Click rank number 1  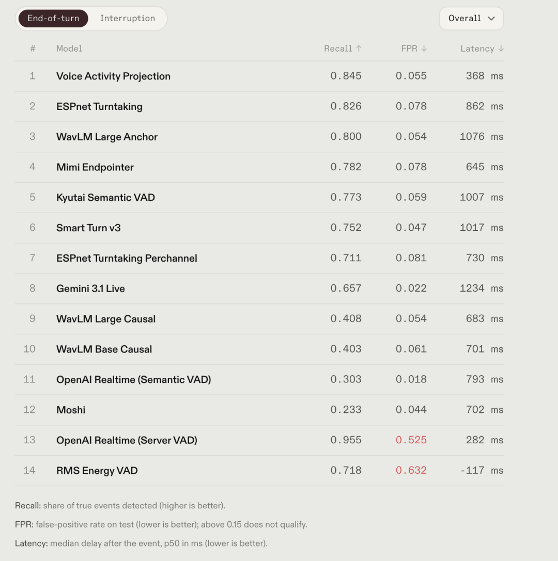pyautogui.click(x=33, y=76)
